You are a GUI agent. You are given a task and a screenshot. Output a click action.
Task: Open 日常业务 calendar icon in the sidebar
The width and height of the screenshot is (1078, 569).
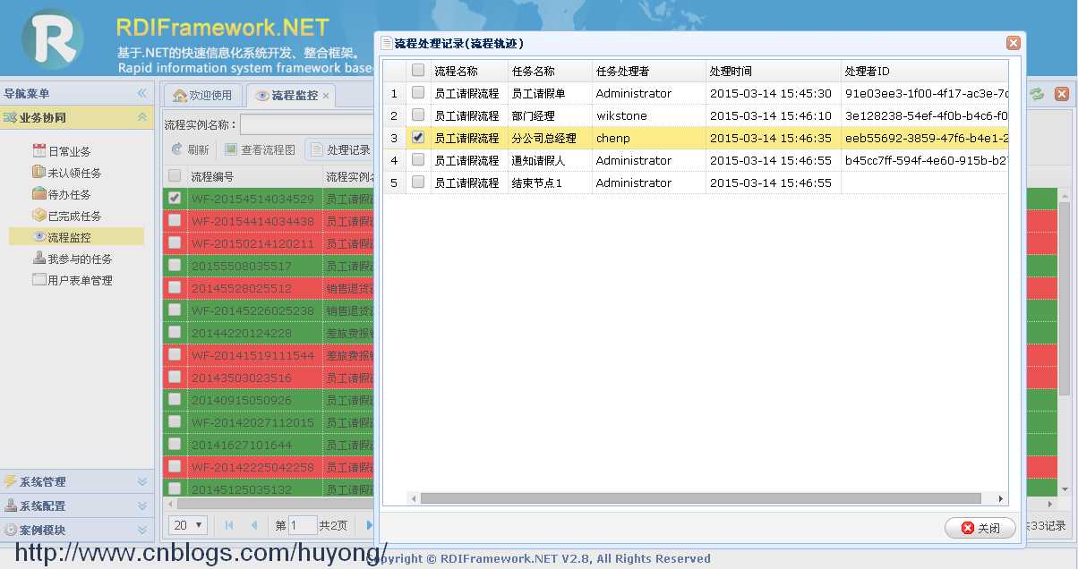pyautogui.click(x=39, y=151)
